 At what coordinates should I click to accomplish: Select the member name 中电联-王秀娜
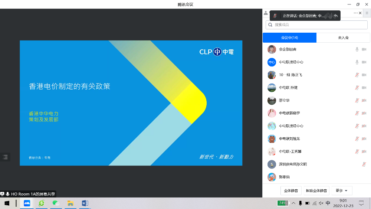290,151
